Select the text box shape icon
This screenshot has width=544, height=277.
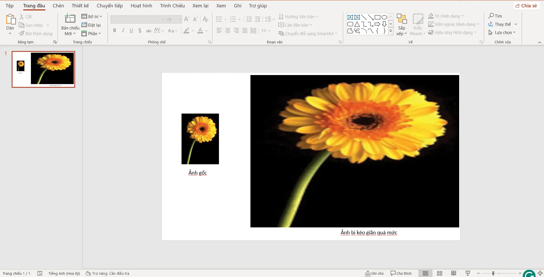tap(350, 17)
